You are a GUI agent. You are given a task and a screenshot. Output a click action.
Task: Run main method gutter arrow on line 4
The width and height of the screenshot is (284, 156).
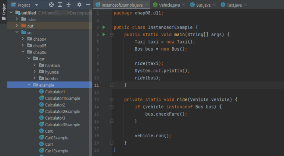tap(104, 34)
